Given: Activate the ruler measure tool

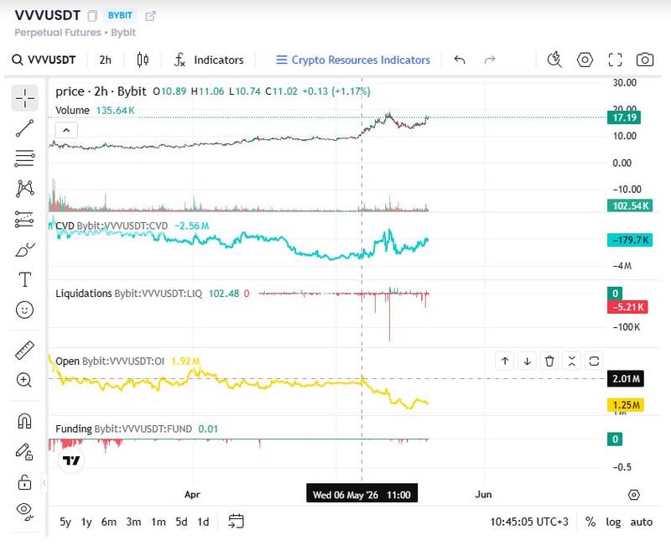Looking at the screenshot, I should 25,350.
